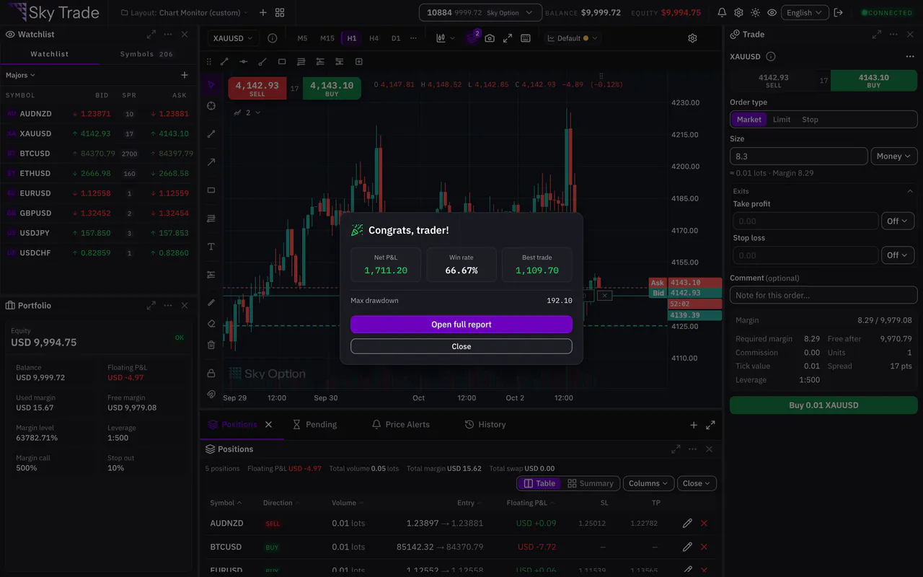Select the crosshair tool in chart sidebar
Screen dimensions: 923x577
click(211, 106)
